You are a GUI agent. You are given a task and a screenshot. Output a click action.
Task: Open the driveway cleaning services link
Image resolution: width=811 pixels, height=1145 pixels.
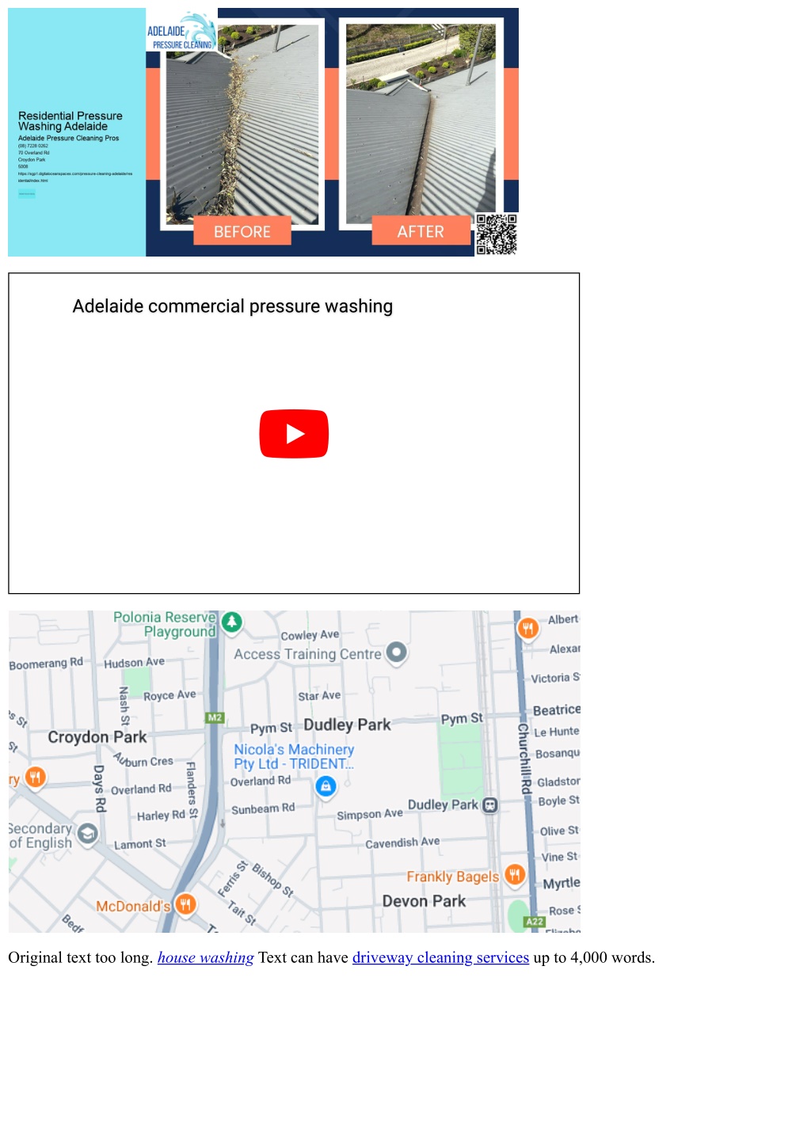tap(440, 957)
